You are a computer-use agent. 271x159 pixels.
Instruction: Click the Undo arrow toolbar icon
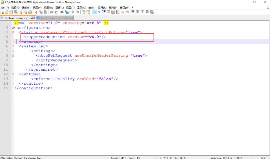(x=52, y=12)
